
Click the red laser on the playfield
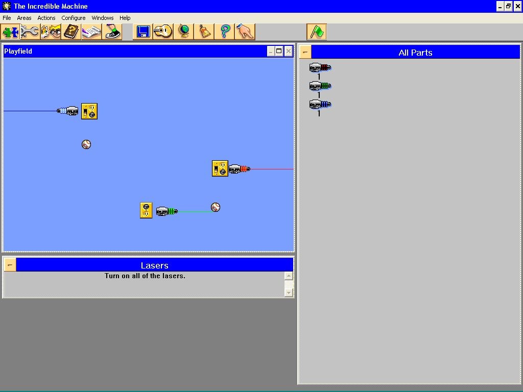pyautogui.click(x=240, y=169)
